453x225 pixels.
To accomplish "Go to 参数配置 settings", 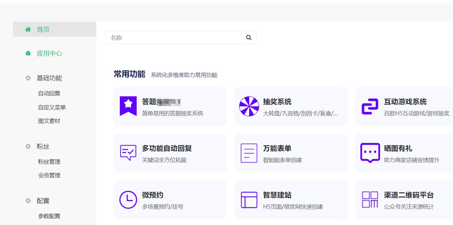I will click(x=49, y=216).
